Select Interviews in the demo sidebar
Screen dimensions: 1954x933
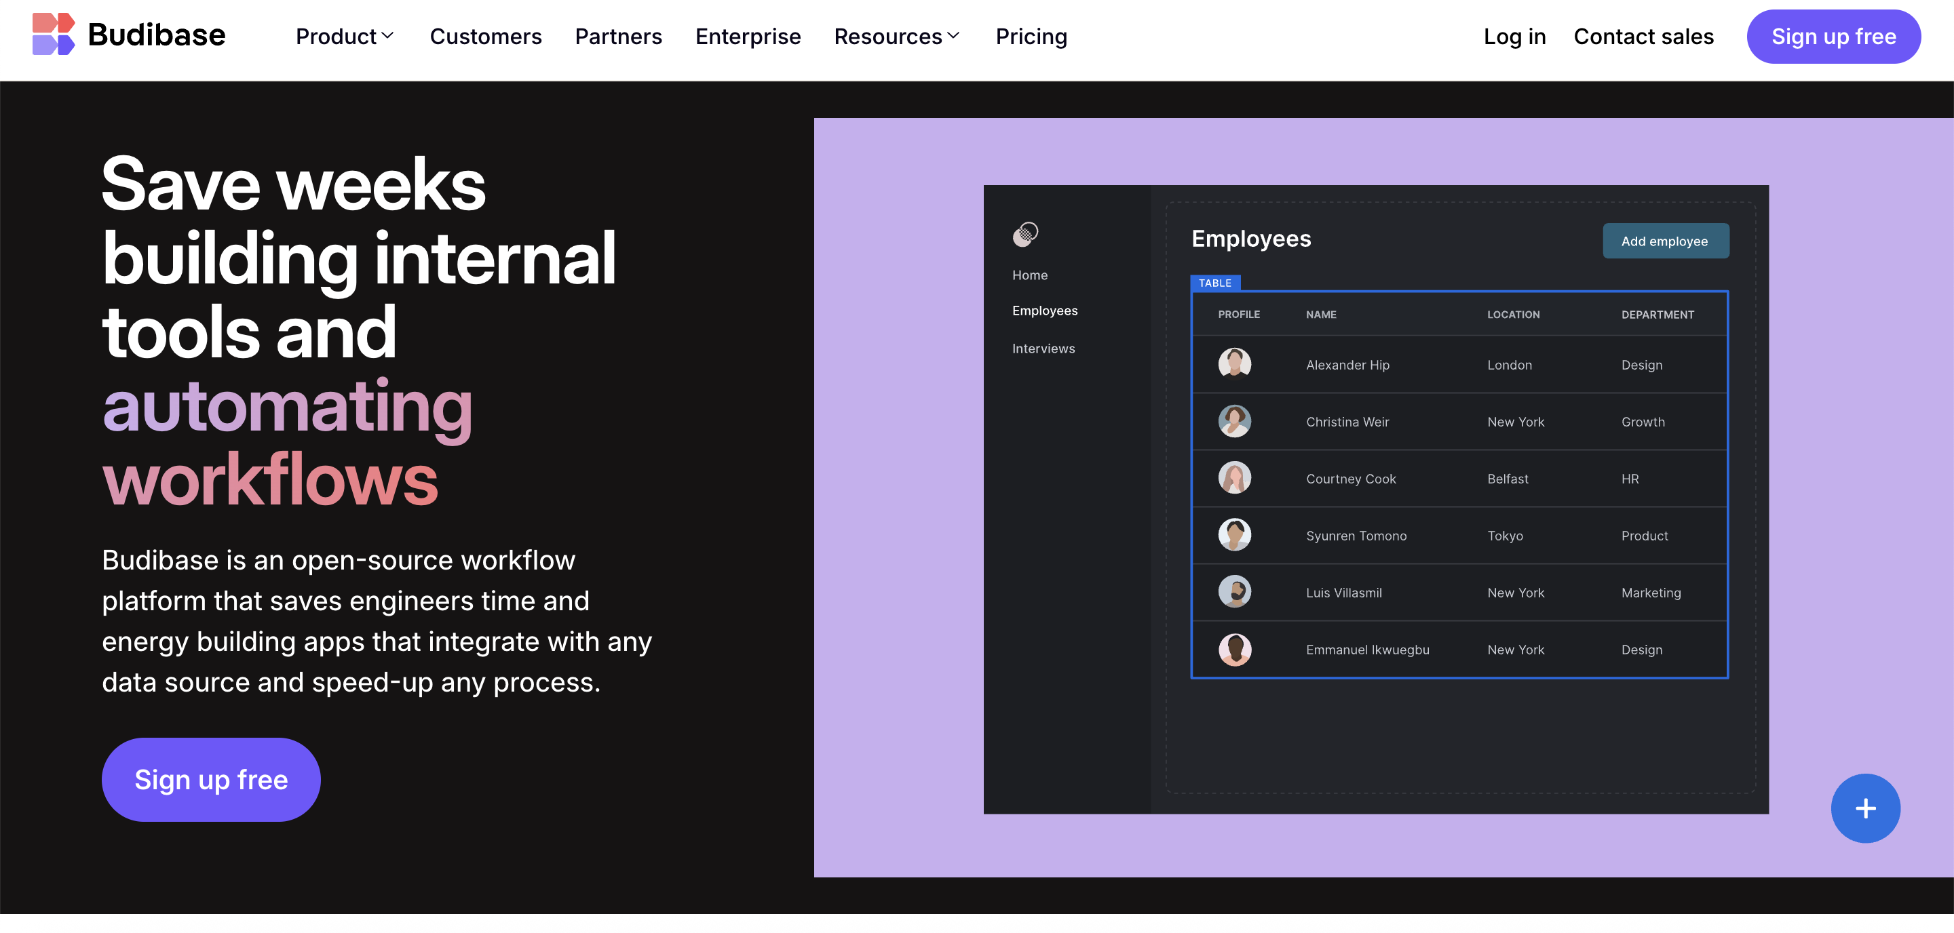tap(1043, 349)
